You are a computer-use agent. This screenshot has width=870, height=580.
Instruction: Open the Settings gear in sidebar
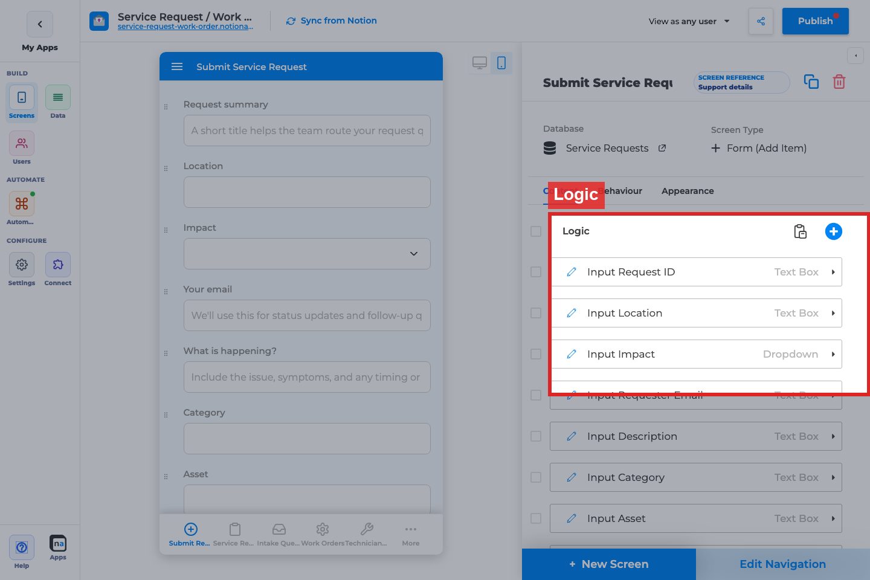[x=22, y=269]
